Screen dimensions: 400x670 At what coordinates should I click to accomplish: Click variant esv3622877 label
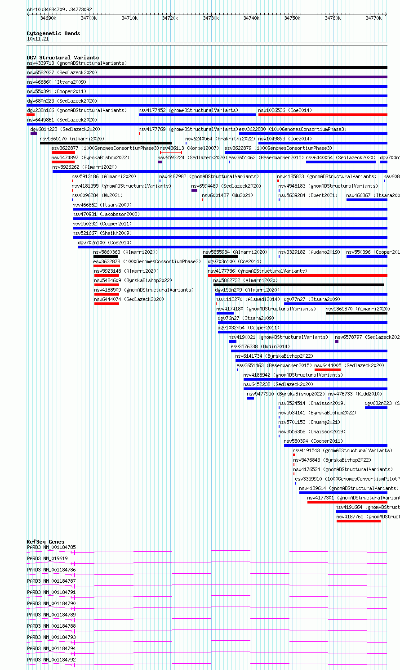pos(105,148)
